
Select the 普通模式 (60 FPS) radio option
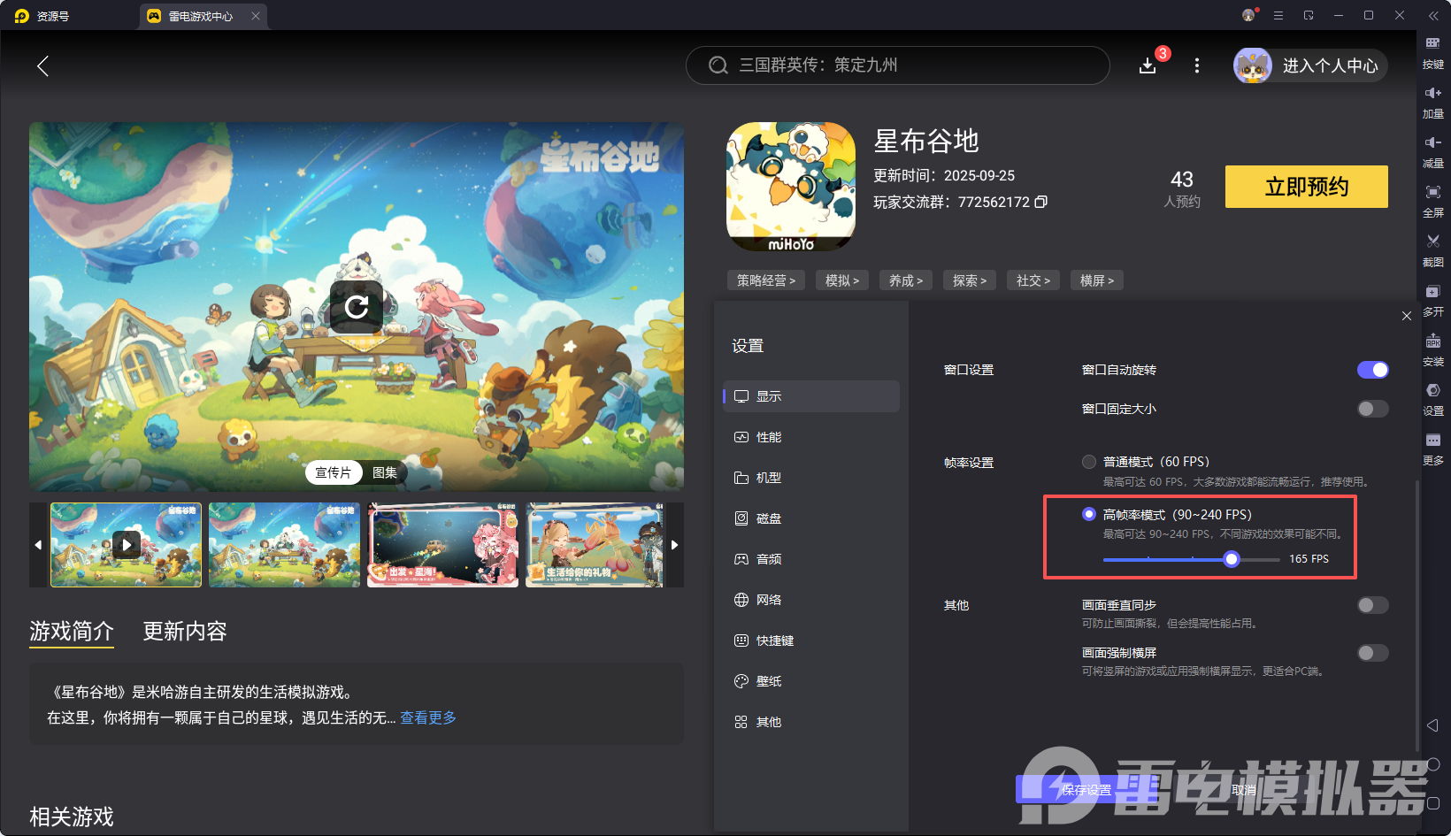pyautogui.click(x=1088, y=461)
